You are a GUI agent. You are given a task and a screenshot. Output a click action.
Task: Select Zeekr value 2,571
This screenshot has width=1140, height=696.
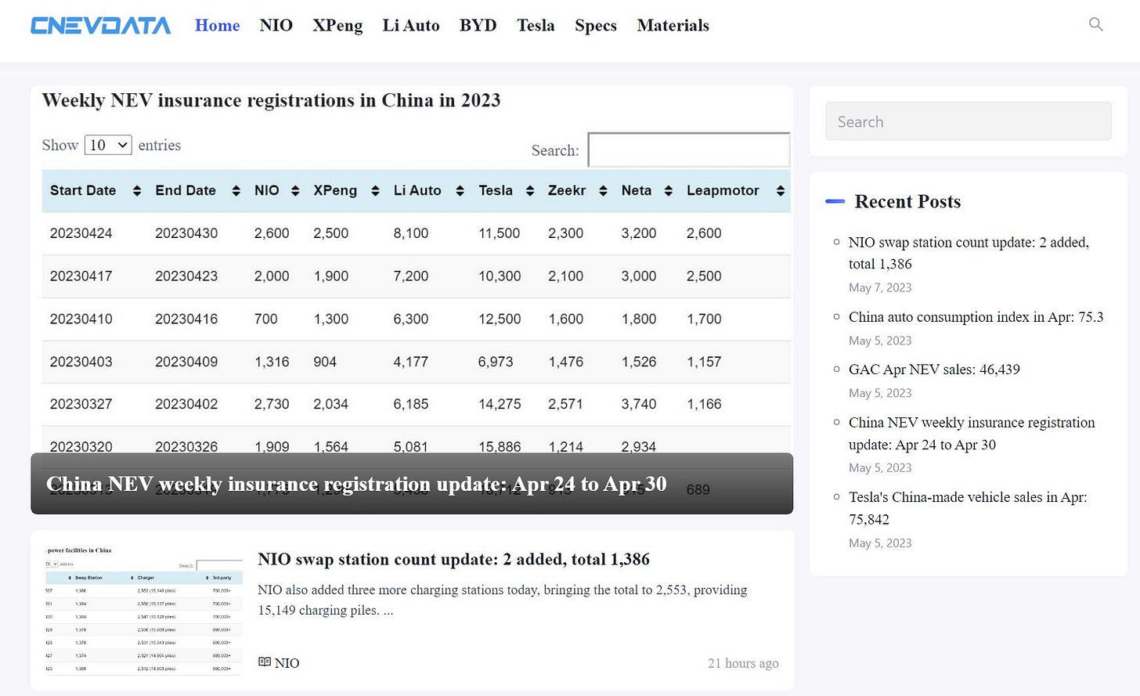coord(566,404)
